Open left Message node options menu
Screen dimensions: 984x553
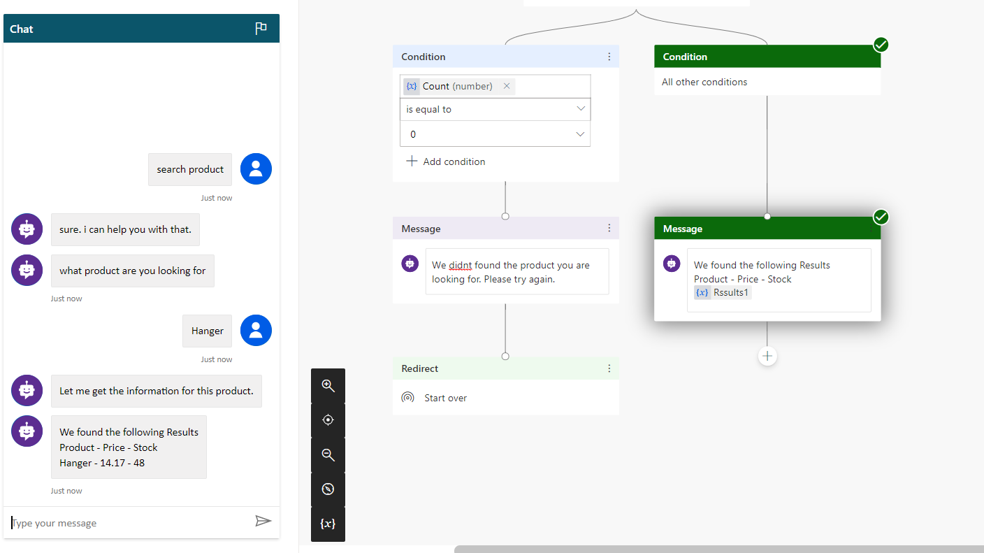coord(609,229)
